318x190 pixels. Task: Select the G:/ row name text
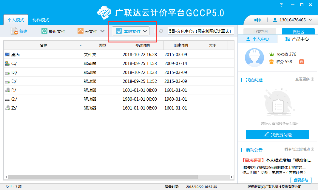[x=14, y=99]
